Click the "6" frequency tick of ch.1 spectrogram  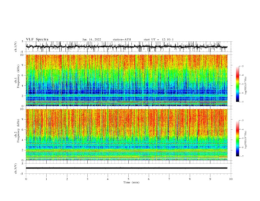click(x=23, y=75)
